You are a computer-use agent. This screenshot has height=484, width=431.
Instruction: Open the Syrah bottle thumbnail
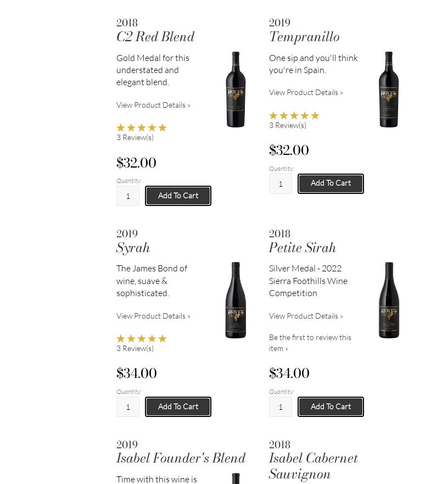(236, 300)
